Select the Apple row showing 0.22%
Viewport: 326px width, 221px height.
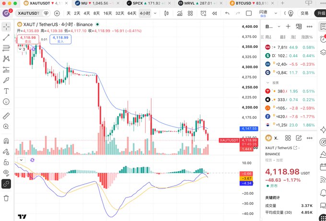pos(289,100)
